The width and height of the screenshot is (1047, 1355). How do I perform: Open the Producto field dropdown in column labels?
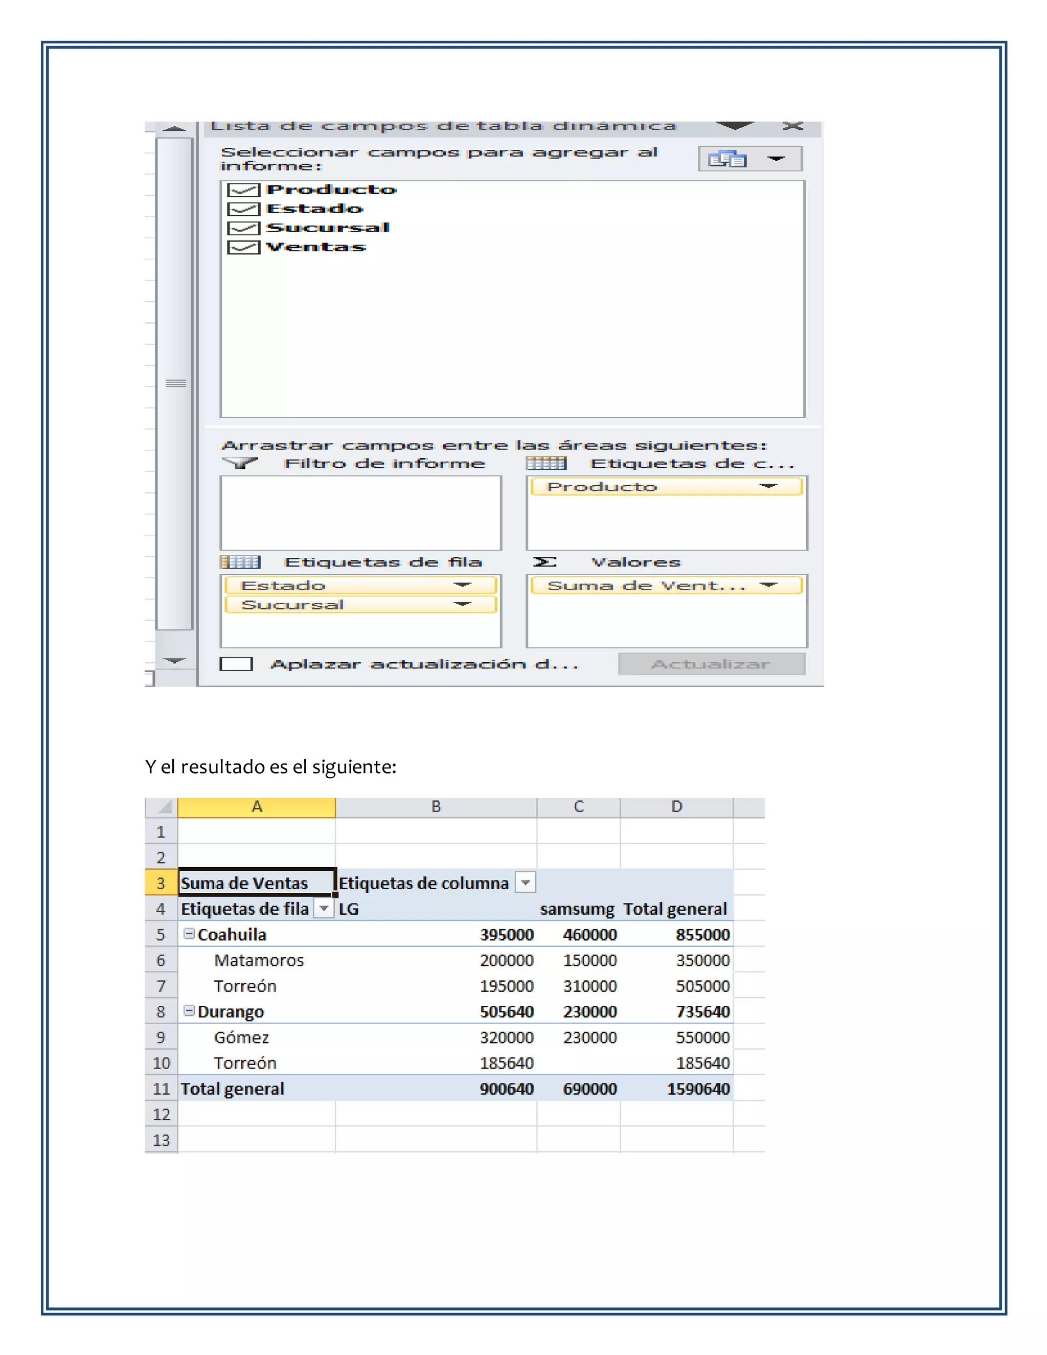(768, 486)
